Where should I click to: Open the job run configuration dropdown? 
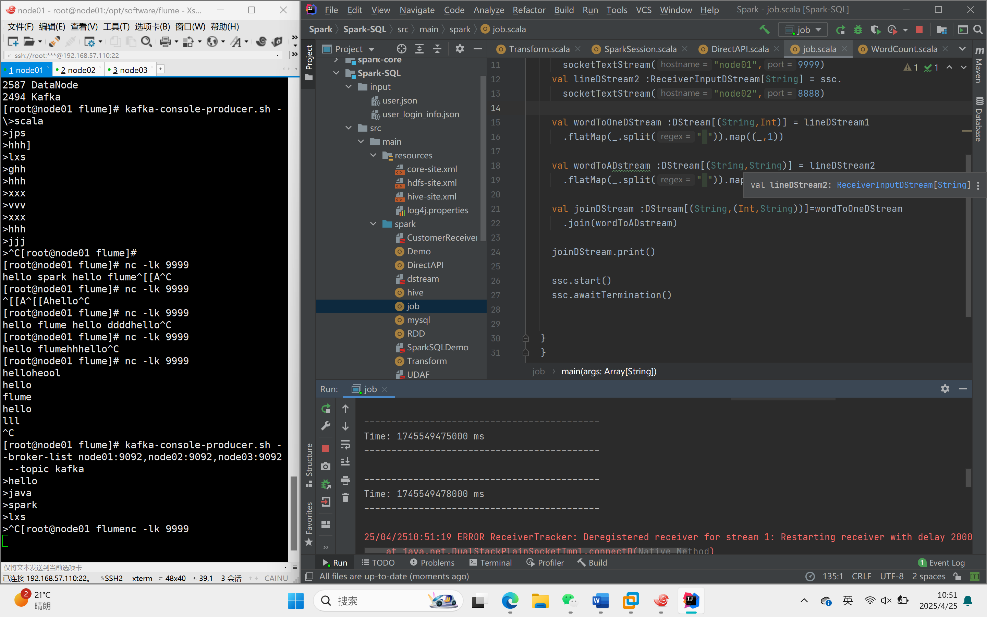[803, 29]
